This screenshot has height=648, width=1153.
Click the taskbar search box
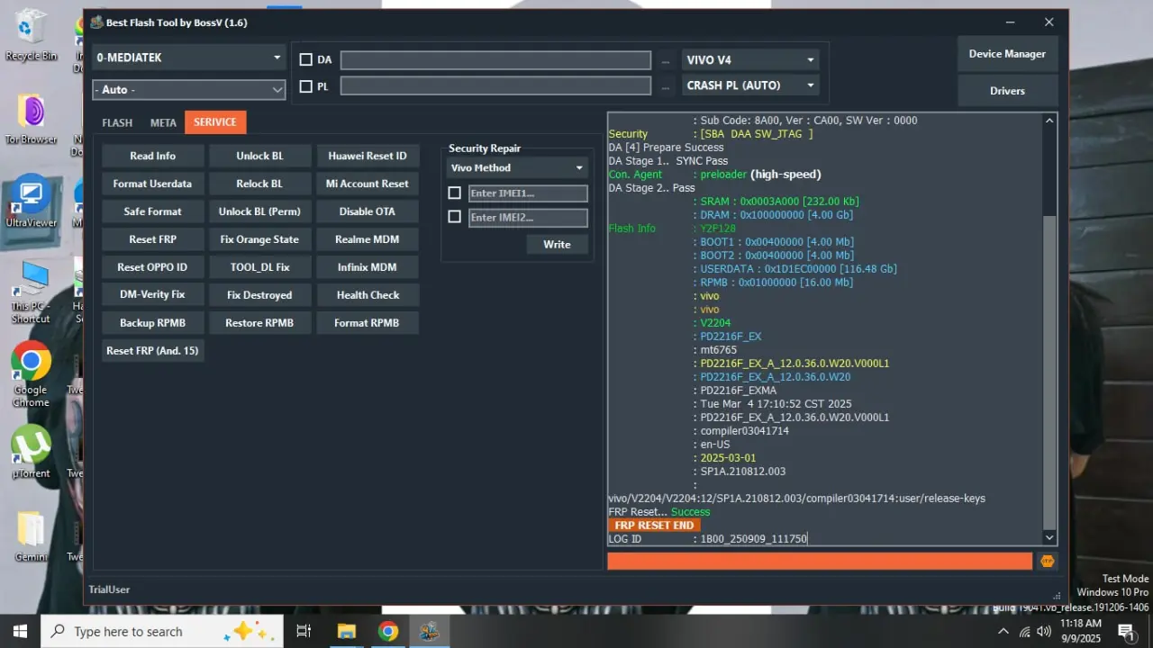click(162, 631)
